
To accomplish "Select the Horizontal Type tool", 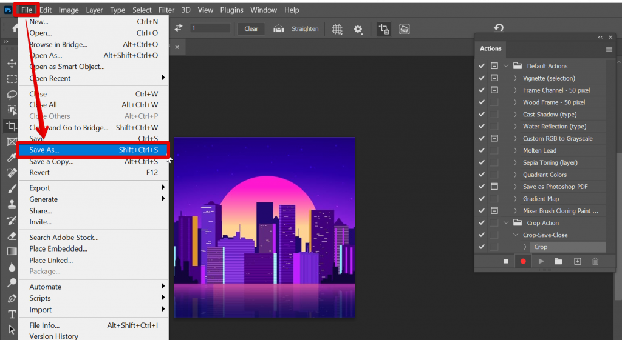I will click(x=12, y=314).
